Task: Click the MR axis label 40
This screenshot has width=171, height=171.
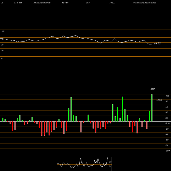Action: (x=167, y=113)
